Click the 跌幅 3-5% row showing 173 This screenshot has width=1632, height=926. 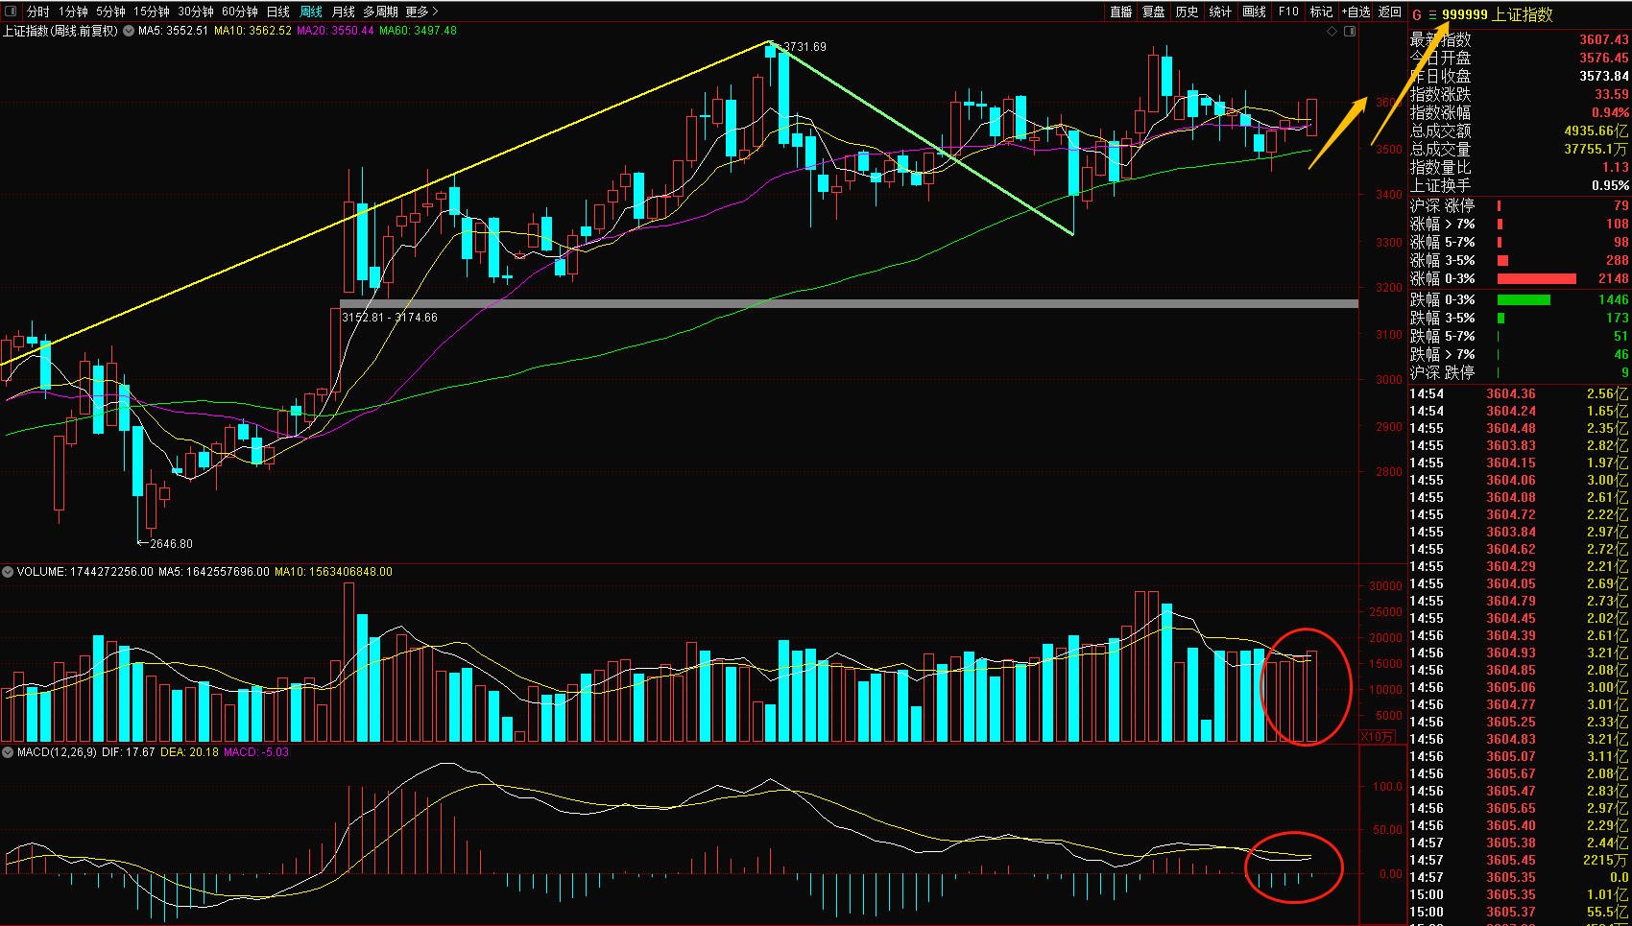click(x=1519, y=318)
